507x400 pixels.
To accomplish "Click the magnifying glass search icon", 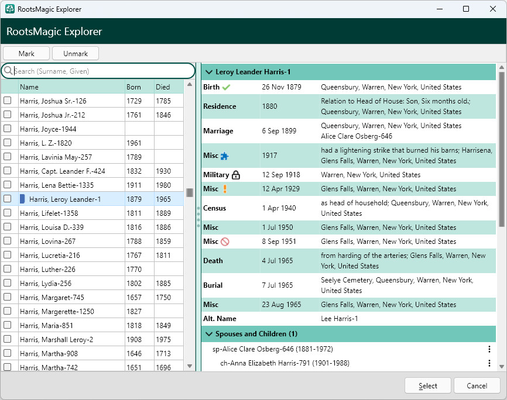I will [8, 71].
